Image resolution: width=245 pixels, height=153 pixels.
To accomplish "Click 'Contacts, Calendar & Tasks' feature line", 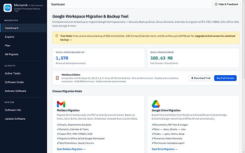I will [73, 129].
